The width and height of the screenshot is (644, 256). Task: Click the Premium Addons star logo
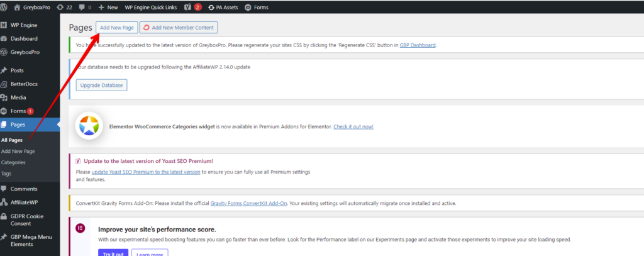tap(89, 125)
